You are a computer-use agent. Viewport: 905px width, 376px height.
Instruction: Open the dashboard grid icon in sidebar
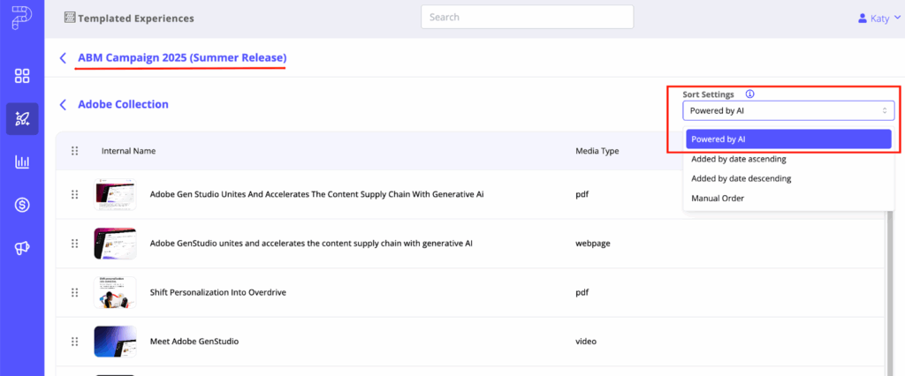pos(22,76)
